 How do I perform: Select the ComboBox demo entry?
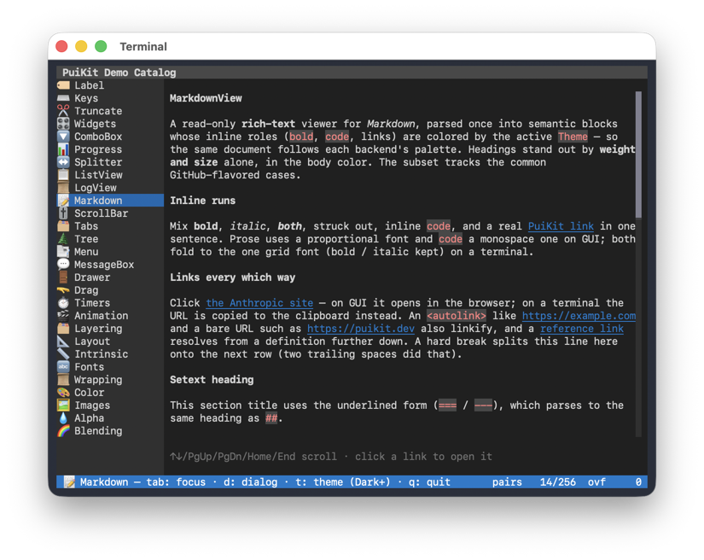click(110, 137)
